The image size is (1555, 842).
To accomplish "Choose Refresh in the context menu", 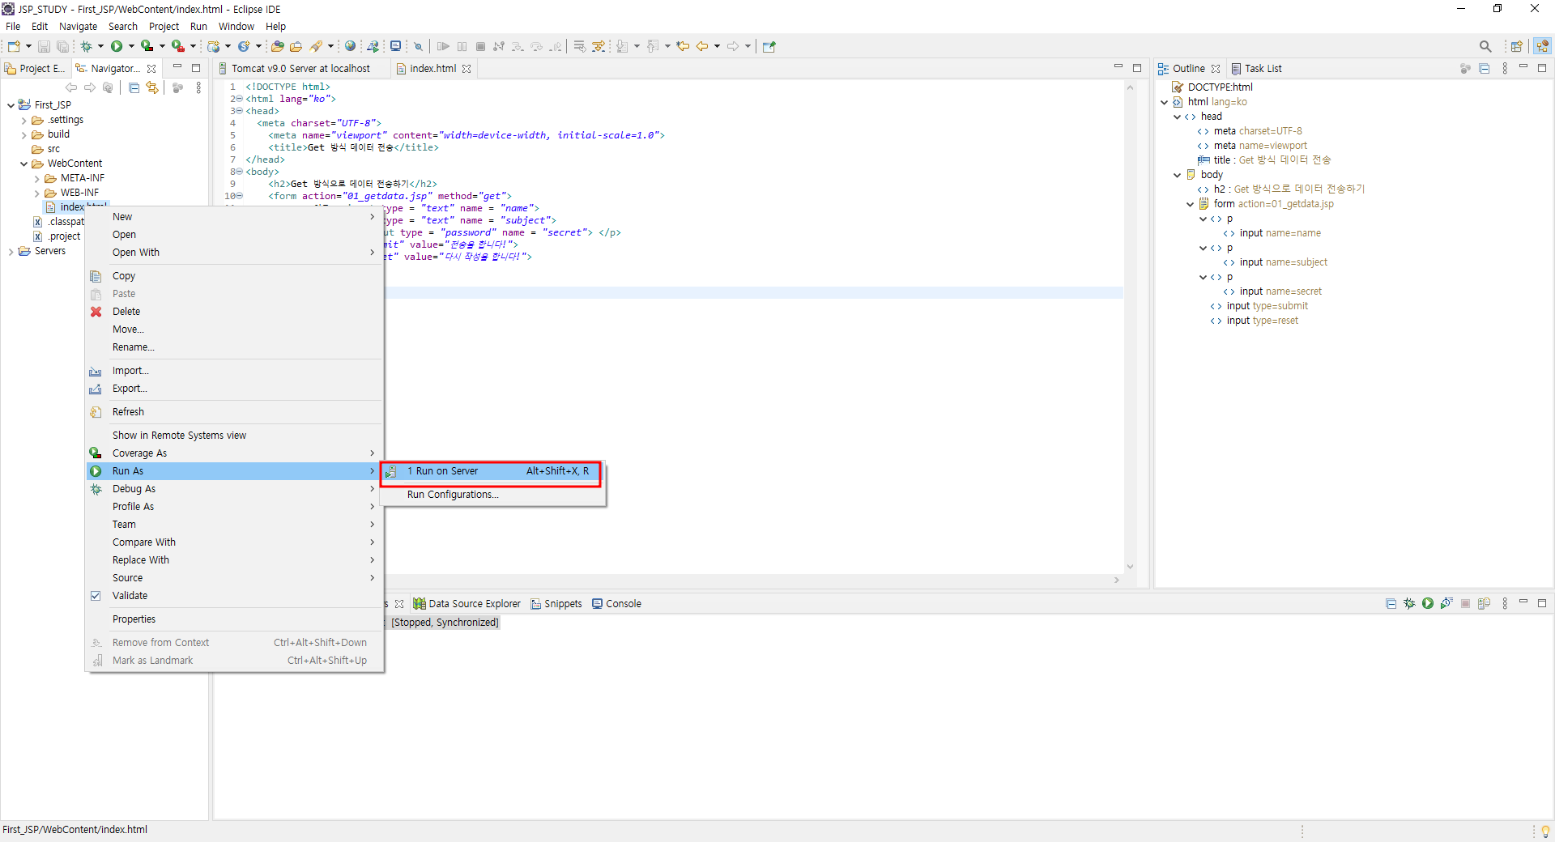I will tap(234, 412).
